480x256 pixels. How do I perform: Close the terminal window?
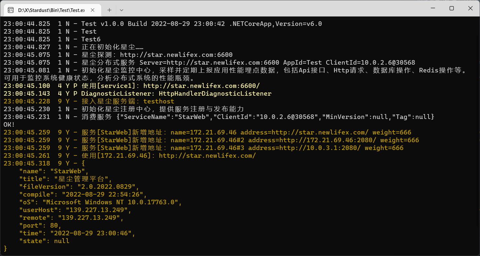470,8
